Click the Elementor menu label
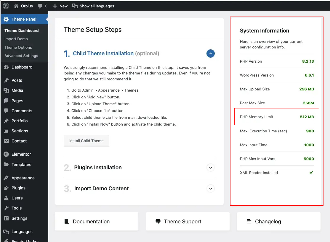The image size is (330, 242). point(21,154)
